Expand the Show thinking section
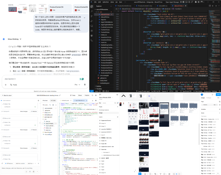The width and height of the screenshot is (221, 175). tap(13, 39)
